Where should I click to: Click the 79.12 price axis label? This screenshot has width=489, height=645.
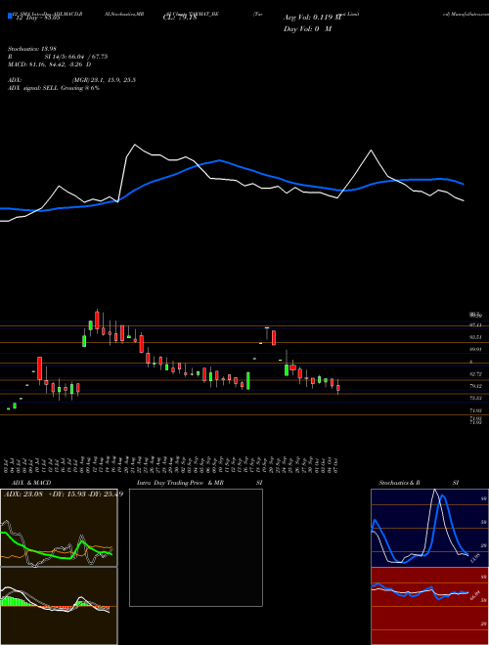(476, 386)
